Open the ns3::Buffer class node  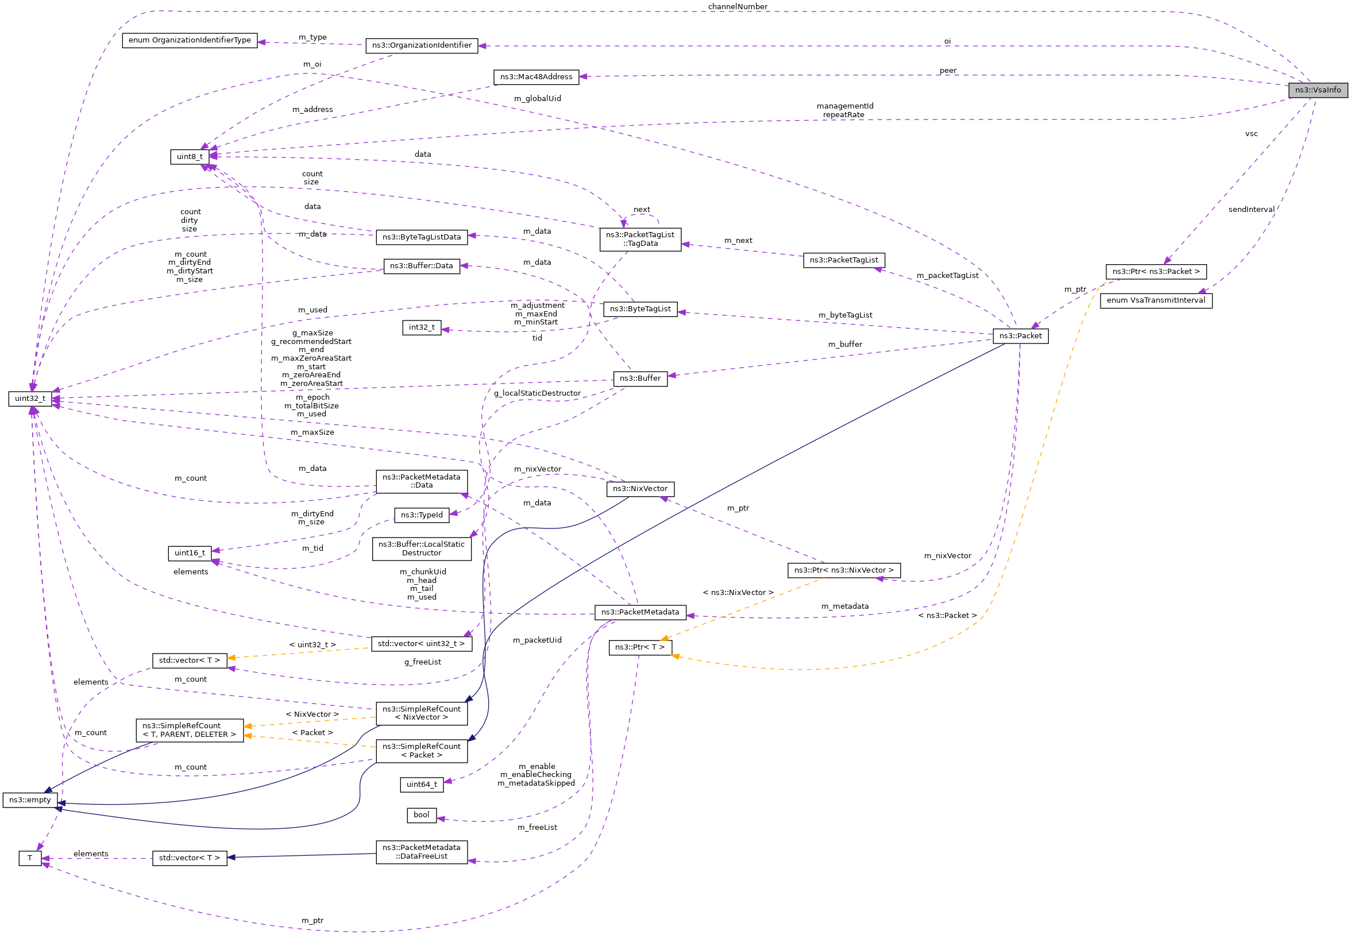[x=640, y=379]
